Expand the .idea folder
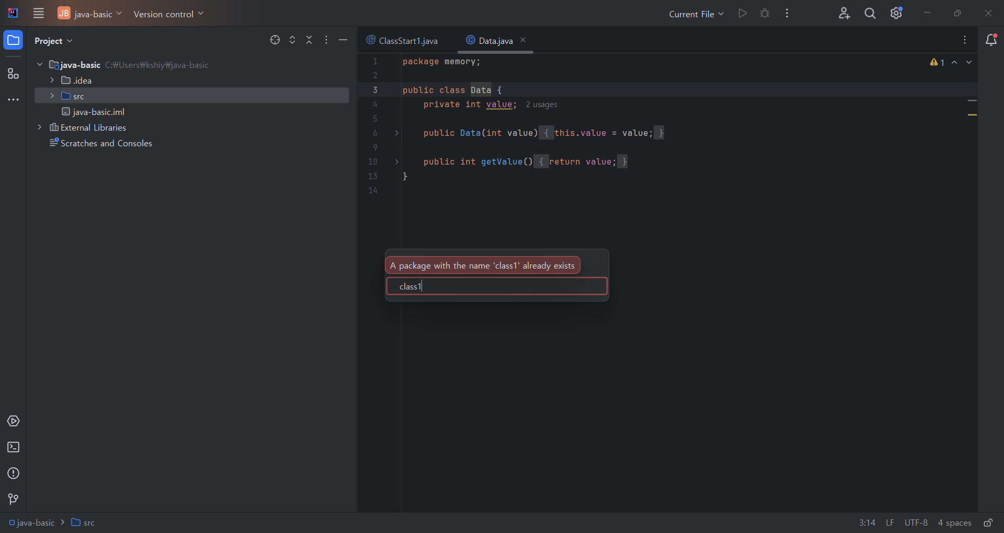The height and width of the screenshot is (533, 1004). point(52,80)
